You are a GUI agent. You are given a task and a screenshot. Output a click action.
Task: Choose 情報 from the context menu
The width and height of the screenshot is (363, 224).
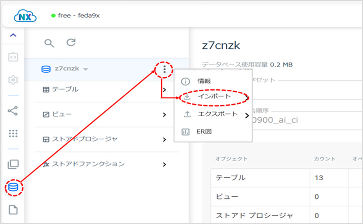204,81
